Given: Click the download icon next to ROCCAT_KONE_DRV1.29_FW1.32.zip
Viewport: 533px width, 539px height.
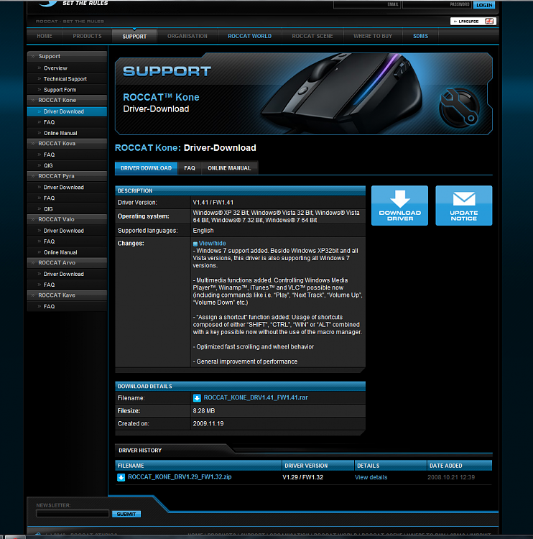Looking at the screenshot, I should [121, 477].
